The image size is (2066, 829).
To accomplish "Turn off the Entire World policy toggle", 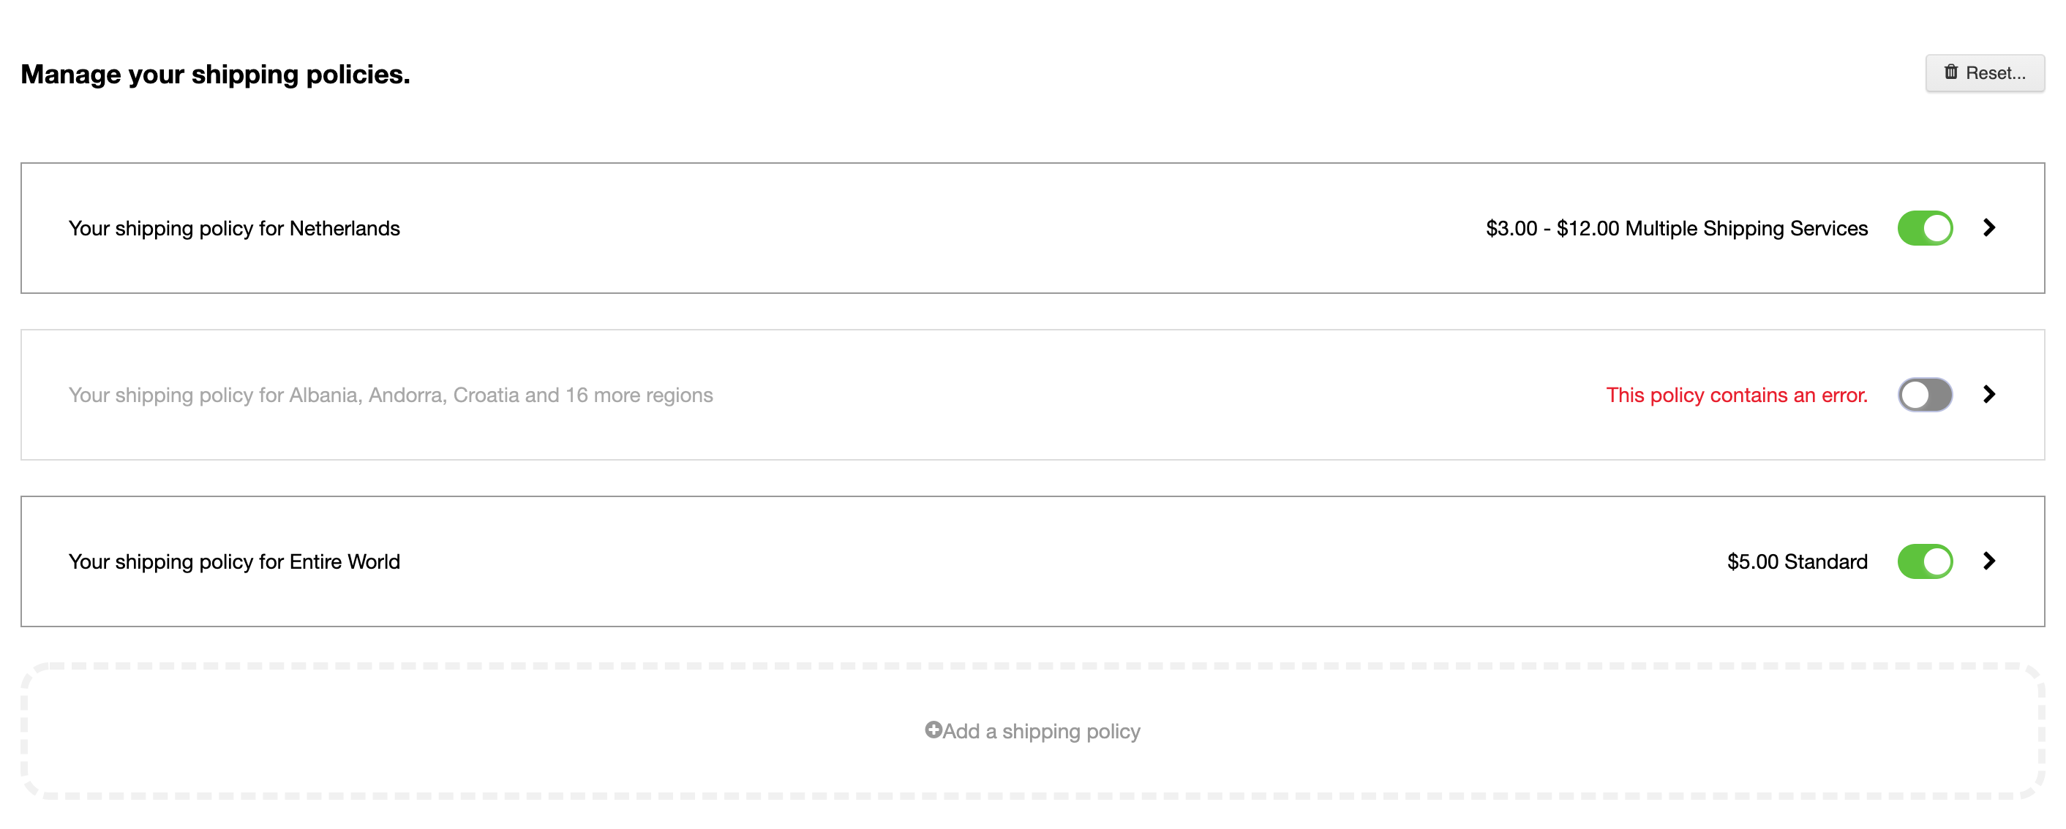I will tap(1925, 561).
